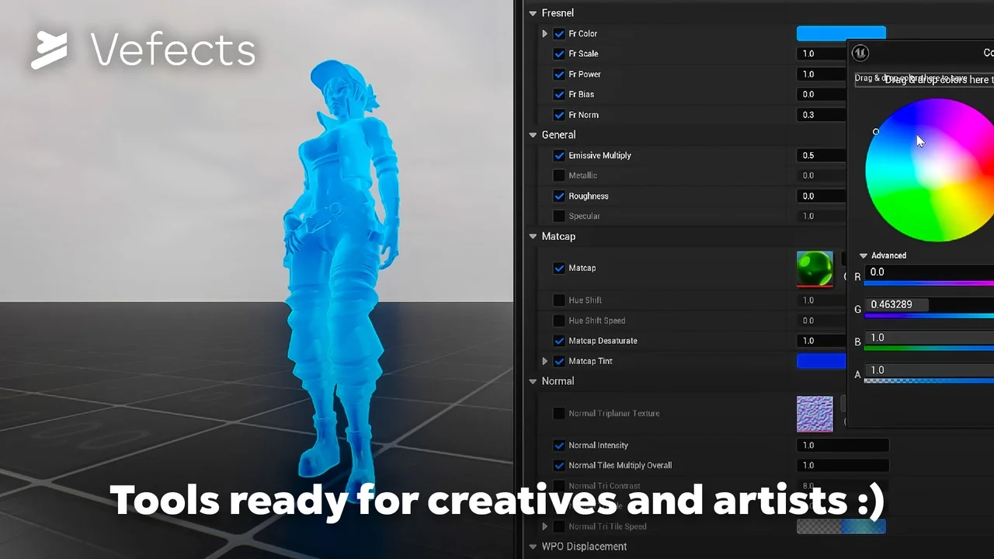Uncheck the Roughness parameter

click(559, 196)
